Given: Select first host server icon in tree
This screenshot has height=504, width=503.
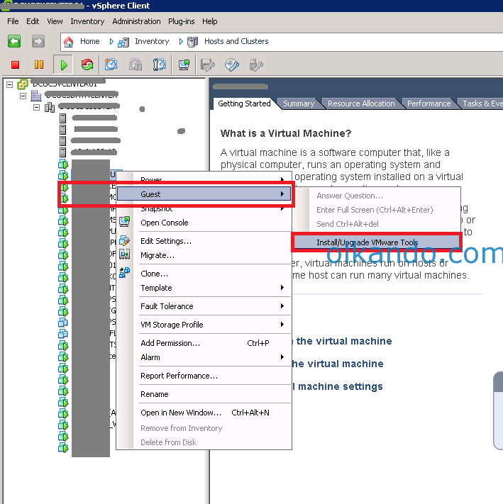Looking at the screenshot, I should click(x=62, y=118).
